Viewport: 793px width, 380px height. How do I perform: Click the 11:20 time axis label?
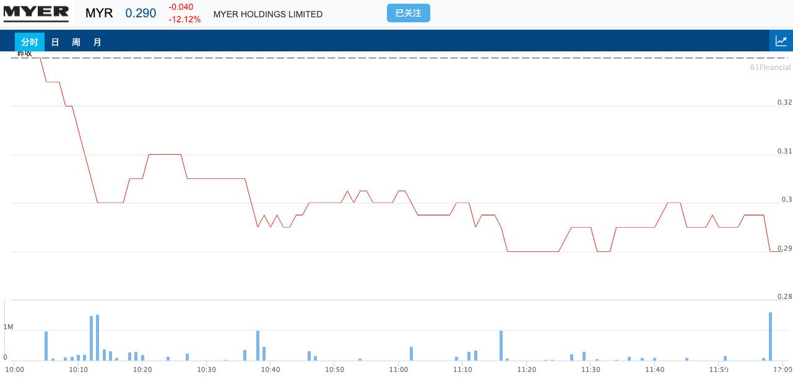(527, 369)
